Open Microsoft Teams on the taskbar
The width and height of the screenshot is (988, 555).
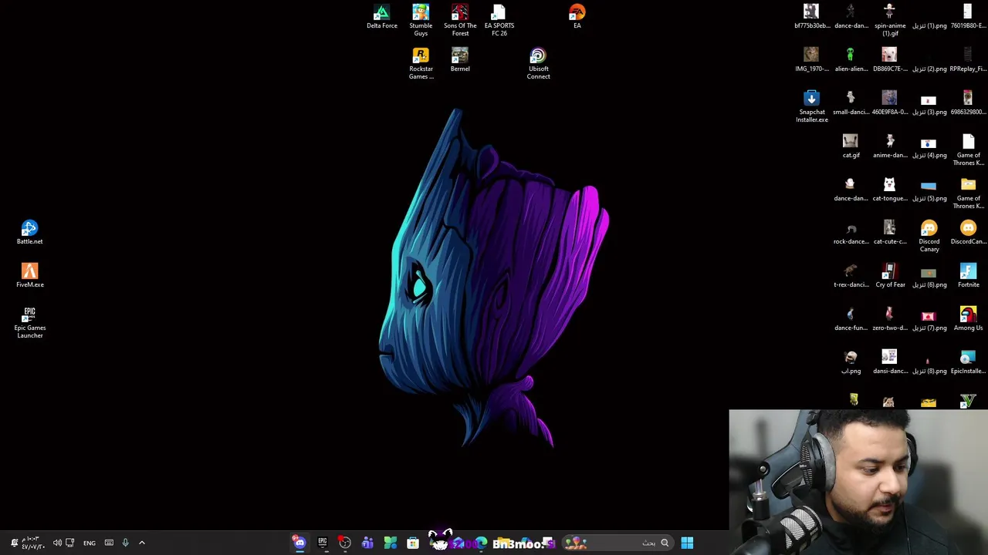pyautogui.click(x=367, y=543)
